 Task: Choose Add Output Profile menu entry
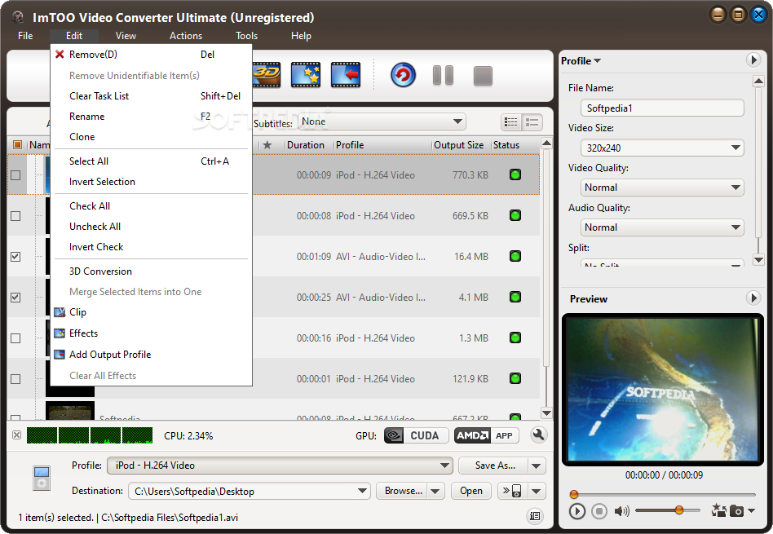[152, 355]
